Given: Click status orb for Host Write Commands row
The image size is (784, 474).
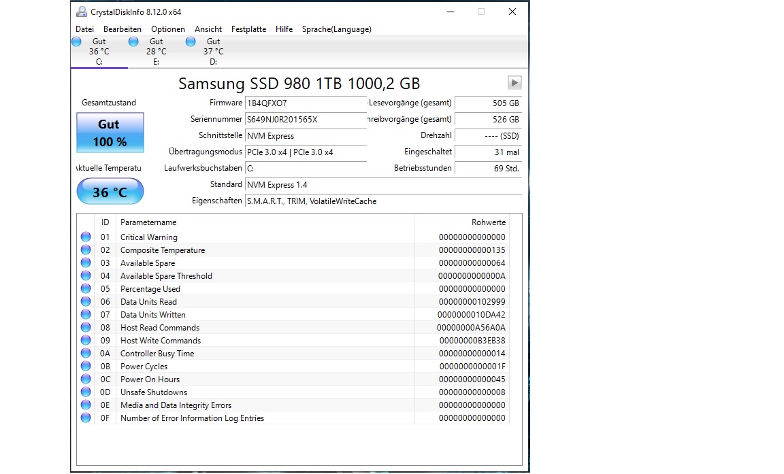Looking at the screenshot, I should click(86, 341).
